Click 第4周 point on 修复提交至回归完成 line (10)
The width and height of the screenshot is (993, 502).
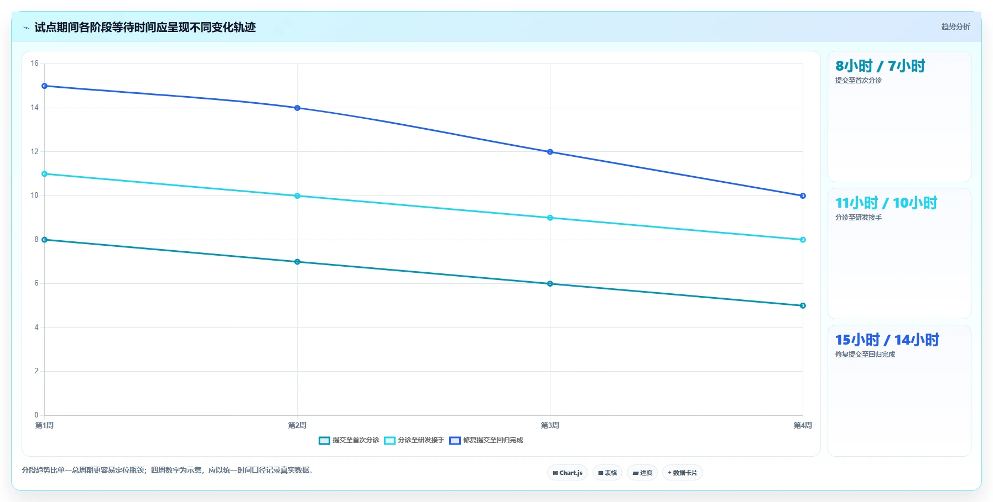pyautogui.click(x=803, y=196)
